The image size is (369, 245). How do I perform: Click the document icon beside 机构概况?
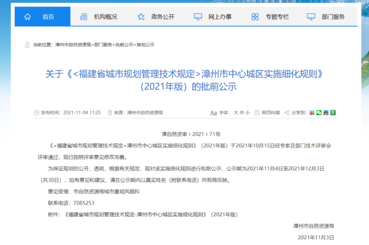83,17
